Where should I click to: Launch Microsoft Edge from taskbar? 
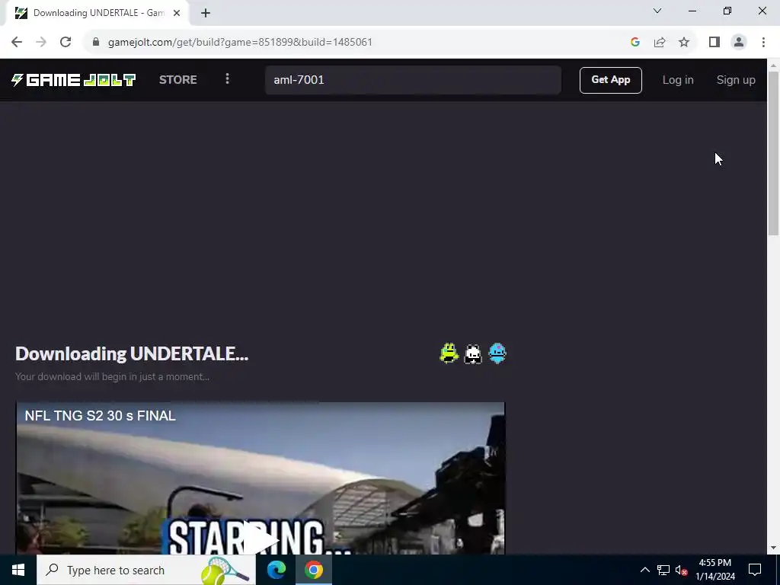click(277, 570)
